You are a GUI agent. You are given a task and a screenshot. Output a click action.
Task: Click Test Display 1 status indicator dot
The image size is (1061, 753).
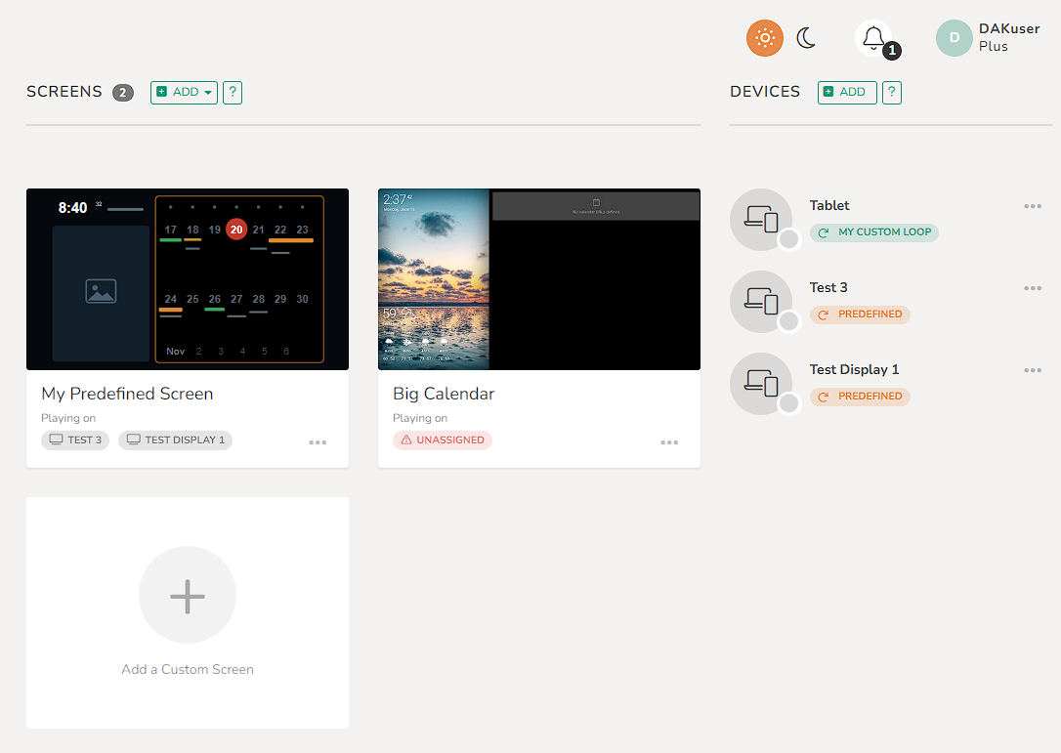pyautogui.click(x=789, y=404)
